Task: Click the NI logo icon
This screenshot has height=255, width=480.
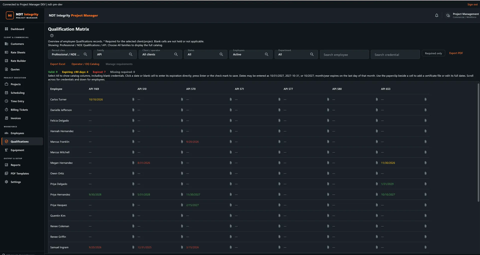Action: (10, 15)
